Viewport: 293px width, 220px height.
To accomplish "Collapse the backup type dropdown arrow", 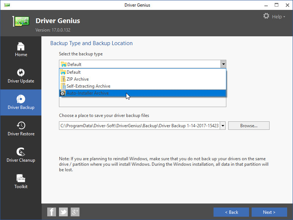I will point(223,64).
